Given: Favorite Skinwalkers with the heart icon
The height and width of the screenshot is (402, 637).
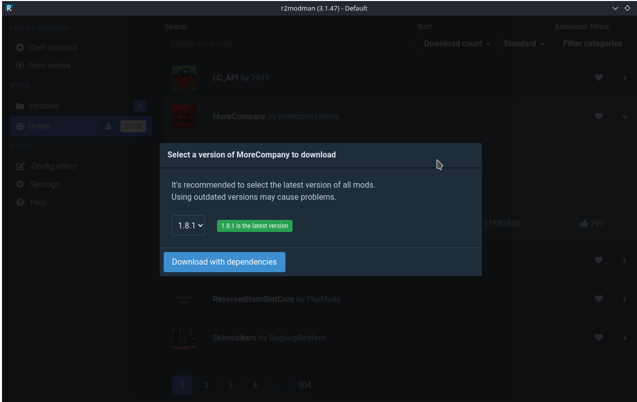Looking at the screenshot, I should click(598, 338).
